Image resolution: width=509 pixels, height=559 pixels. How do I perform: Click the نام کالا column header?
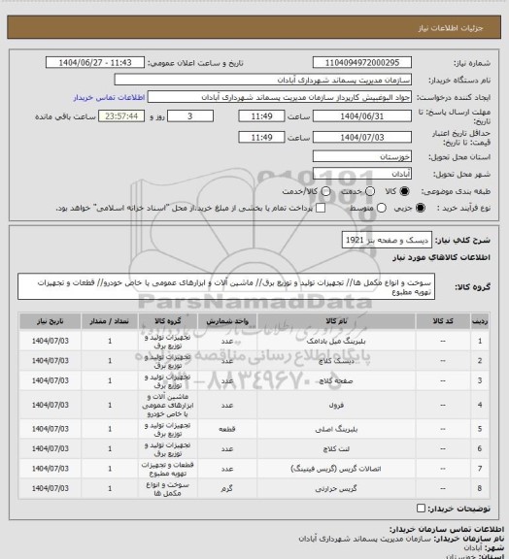pyautogui.click(x=336, y=321)
